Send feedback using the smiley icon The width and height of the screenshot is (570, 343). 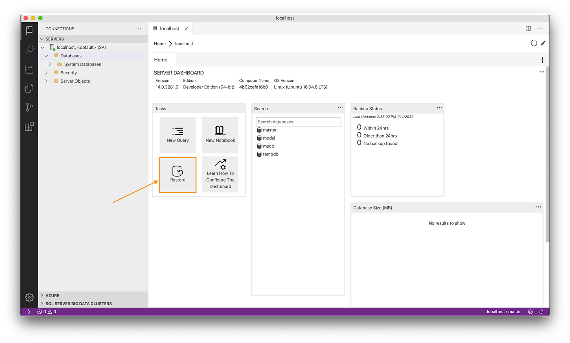click(530, 312)
